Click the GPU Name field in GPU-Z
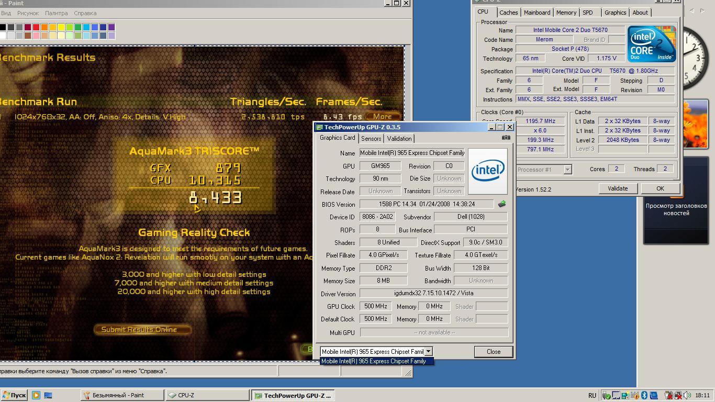This screenshot has height=402, width=715. [412, 153]
